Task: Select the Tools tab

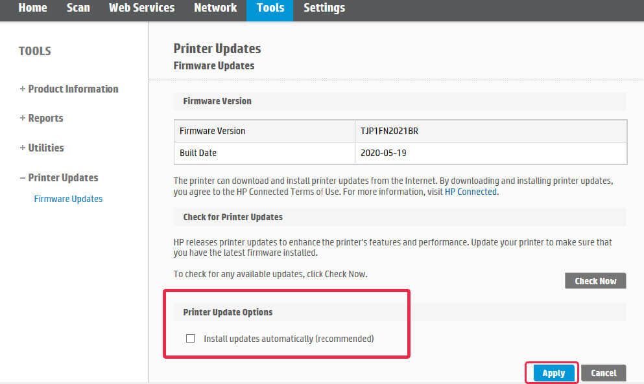Action: 269,8
